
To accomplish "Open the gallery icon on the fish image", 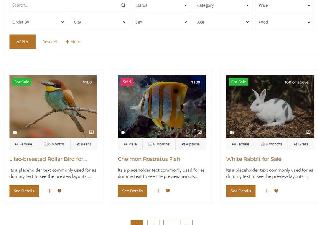I will tap(200, 132).
